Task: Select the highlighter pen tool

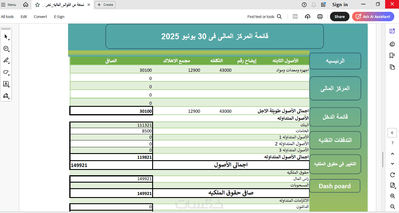Action: click(x=6, y=60)
